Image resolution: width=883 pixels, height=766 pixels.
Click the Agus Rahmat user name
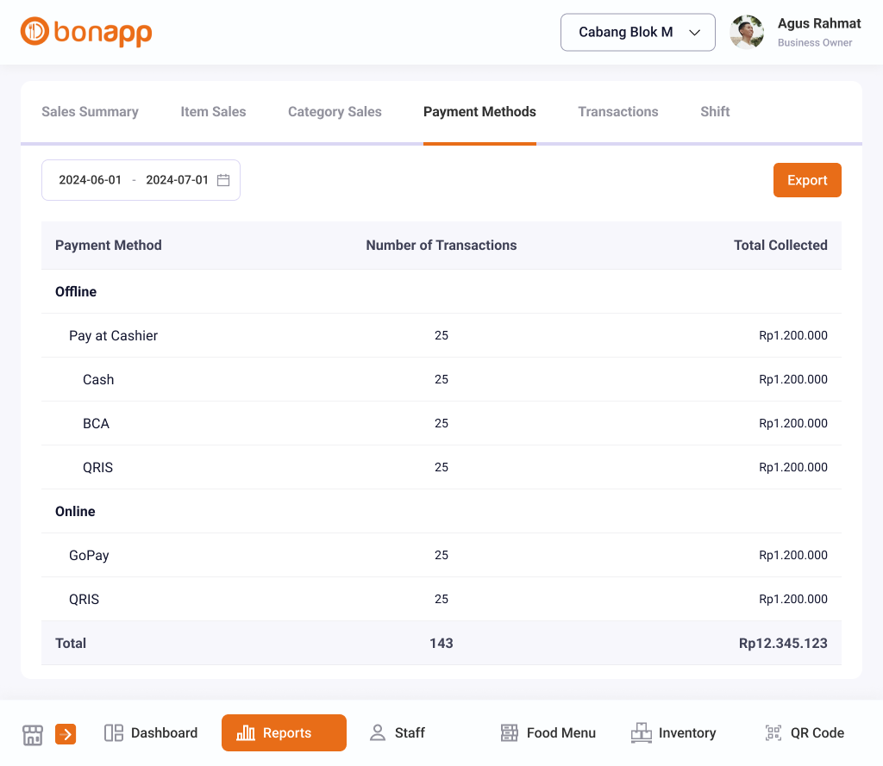819,23
